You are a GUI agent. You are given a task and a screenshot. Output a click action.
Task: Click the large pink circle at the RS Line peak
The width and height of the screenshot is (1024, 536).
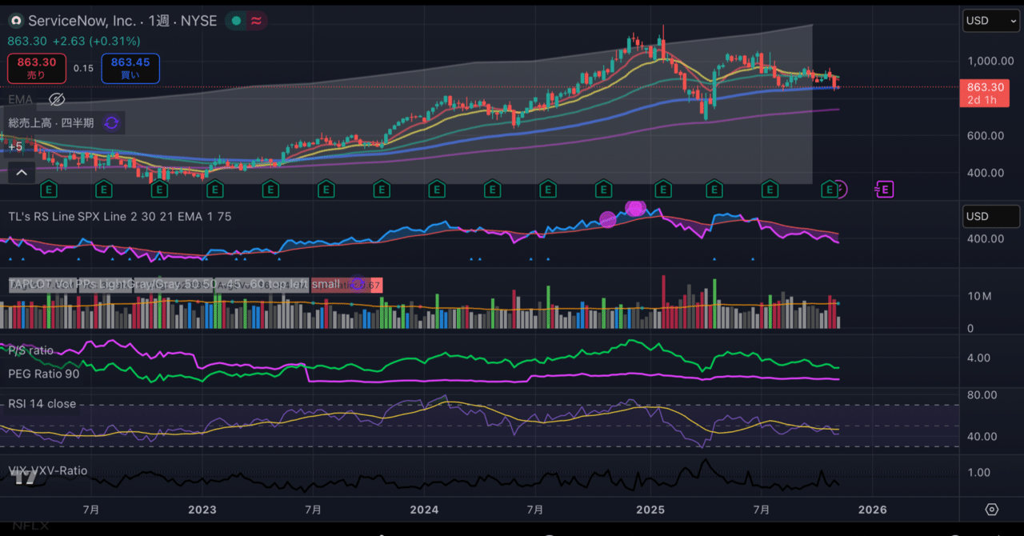pos(636,208)
